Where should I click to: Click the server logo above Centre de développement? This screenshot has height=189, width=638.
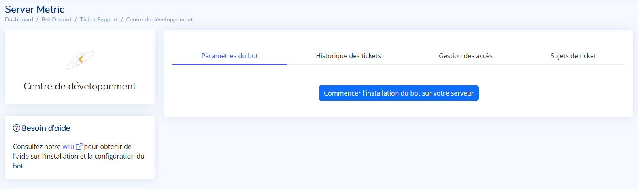80,60
